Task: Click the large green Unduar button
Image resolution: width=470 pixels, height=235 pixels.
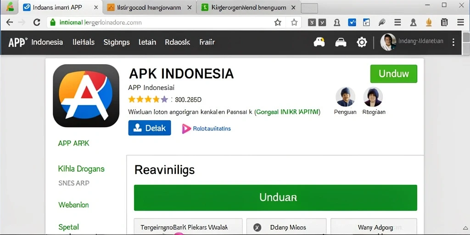Action: [x=275, y=197]
